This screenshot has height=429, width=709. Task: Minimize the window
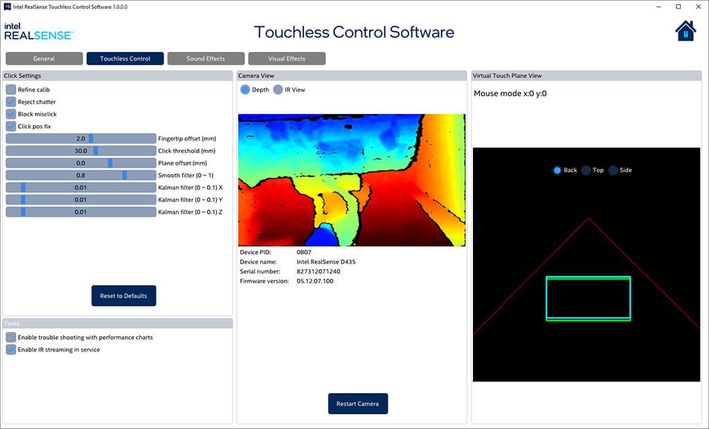pos(659,7)
